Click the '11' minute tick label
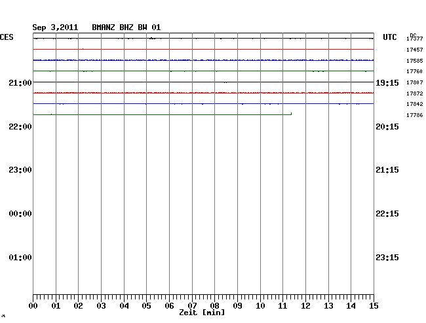Screen dimensions: 426x323 (282, 306)
